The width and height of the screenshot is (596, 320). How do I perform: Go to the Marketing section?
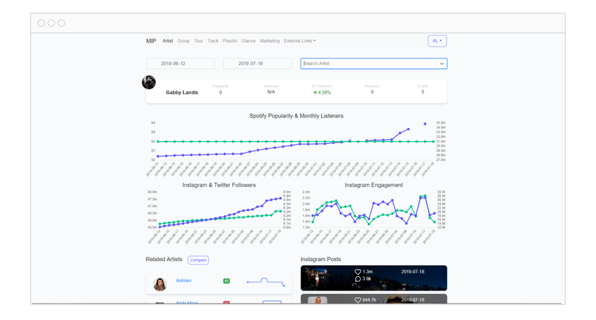tap(269, 41)
